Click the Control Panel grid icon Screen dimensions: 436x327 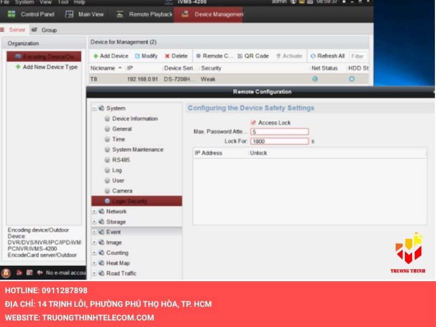coord(11,14)
